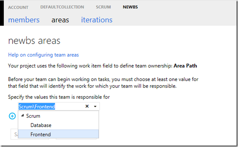238x147 pixels.
Task: Open Help on configuring team areas link
Action: pyautogui.click(x=43, y=55)
